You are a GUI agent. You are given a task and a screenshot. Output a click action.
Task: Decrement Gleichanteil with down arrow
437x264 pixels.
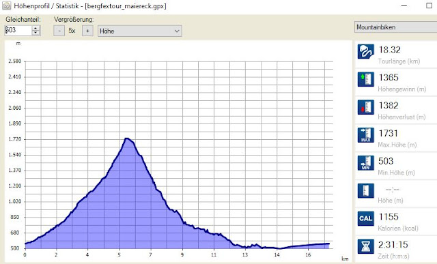tap(36, 33)
